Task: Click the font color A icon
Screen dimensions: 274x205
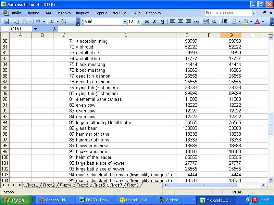Action: (x=257, y=22)
